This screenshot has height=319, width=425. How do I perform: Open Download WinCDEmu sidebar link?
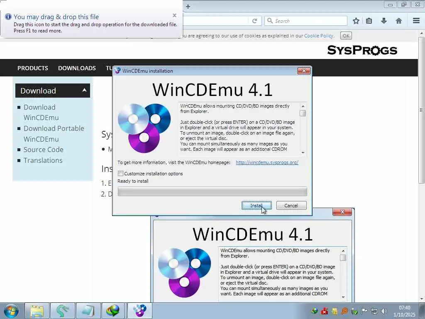pyautogui.click(x=41, y=112)
